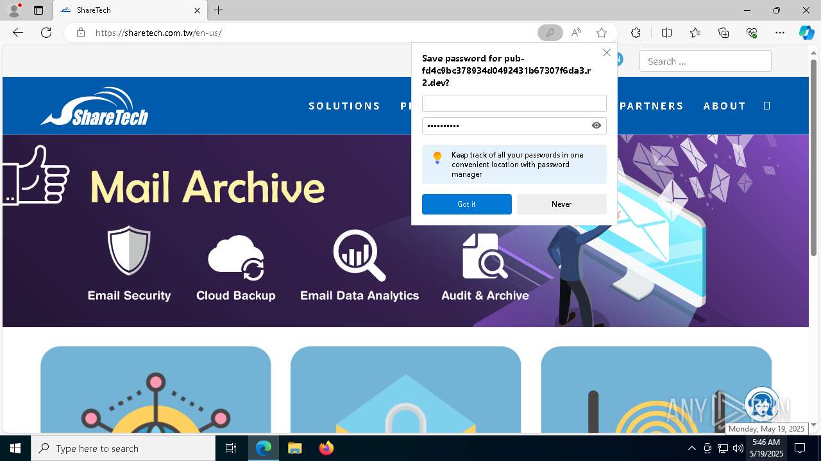Click the support agent chat icon
821x461 pixels.
pos(762,405)
